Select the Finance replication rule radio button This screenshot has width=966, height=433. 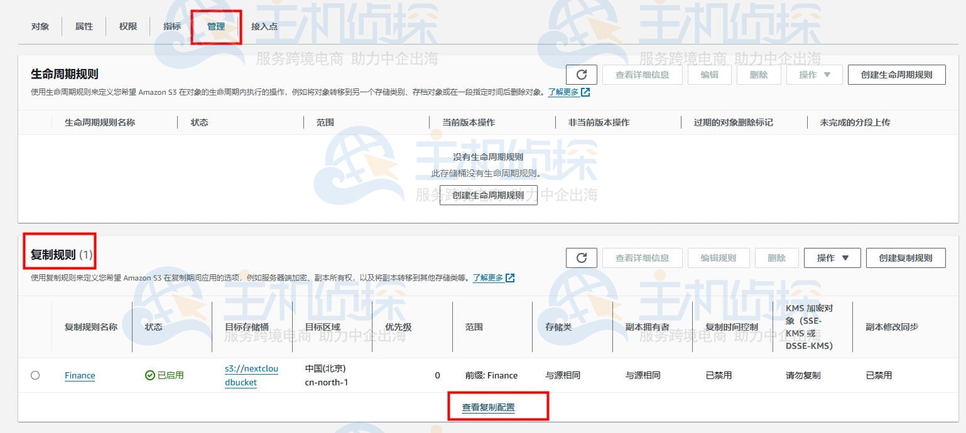35,375
